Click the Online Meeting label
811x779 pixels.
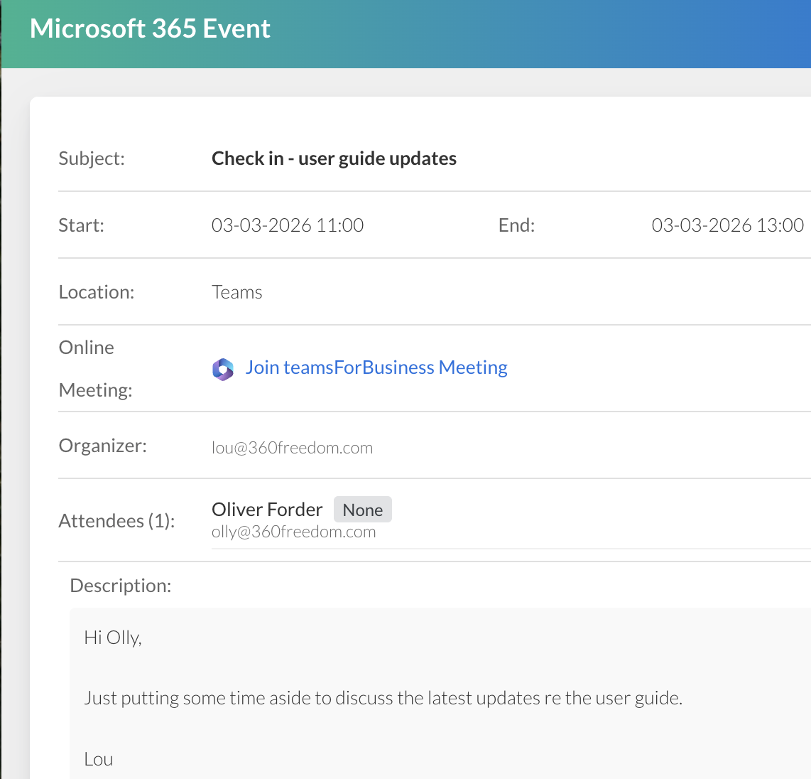(x=95, y=368)
